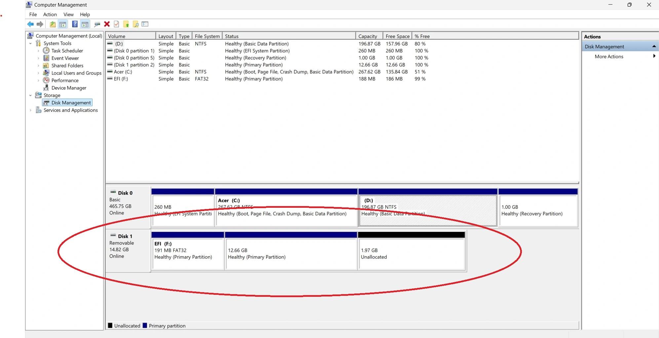Select the Acer (C:) volume row
This screenshot has height=338, width=659.
pyautogui.click(x=268, y=72)
